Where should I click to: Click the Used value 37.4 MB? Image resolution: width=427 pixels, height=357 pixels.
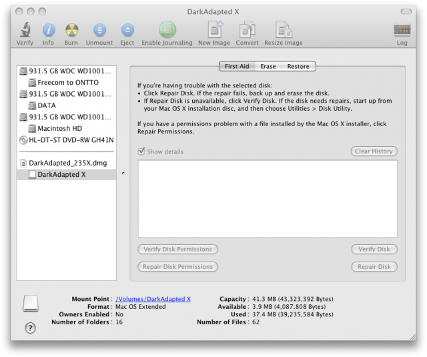[293, 314]
